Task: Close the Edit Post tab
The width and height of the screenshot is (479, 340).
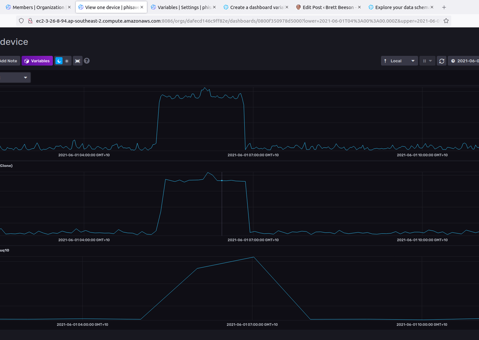Action: click(x=359, y=7)
